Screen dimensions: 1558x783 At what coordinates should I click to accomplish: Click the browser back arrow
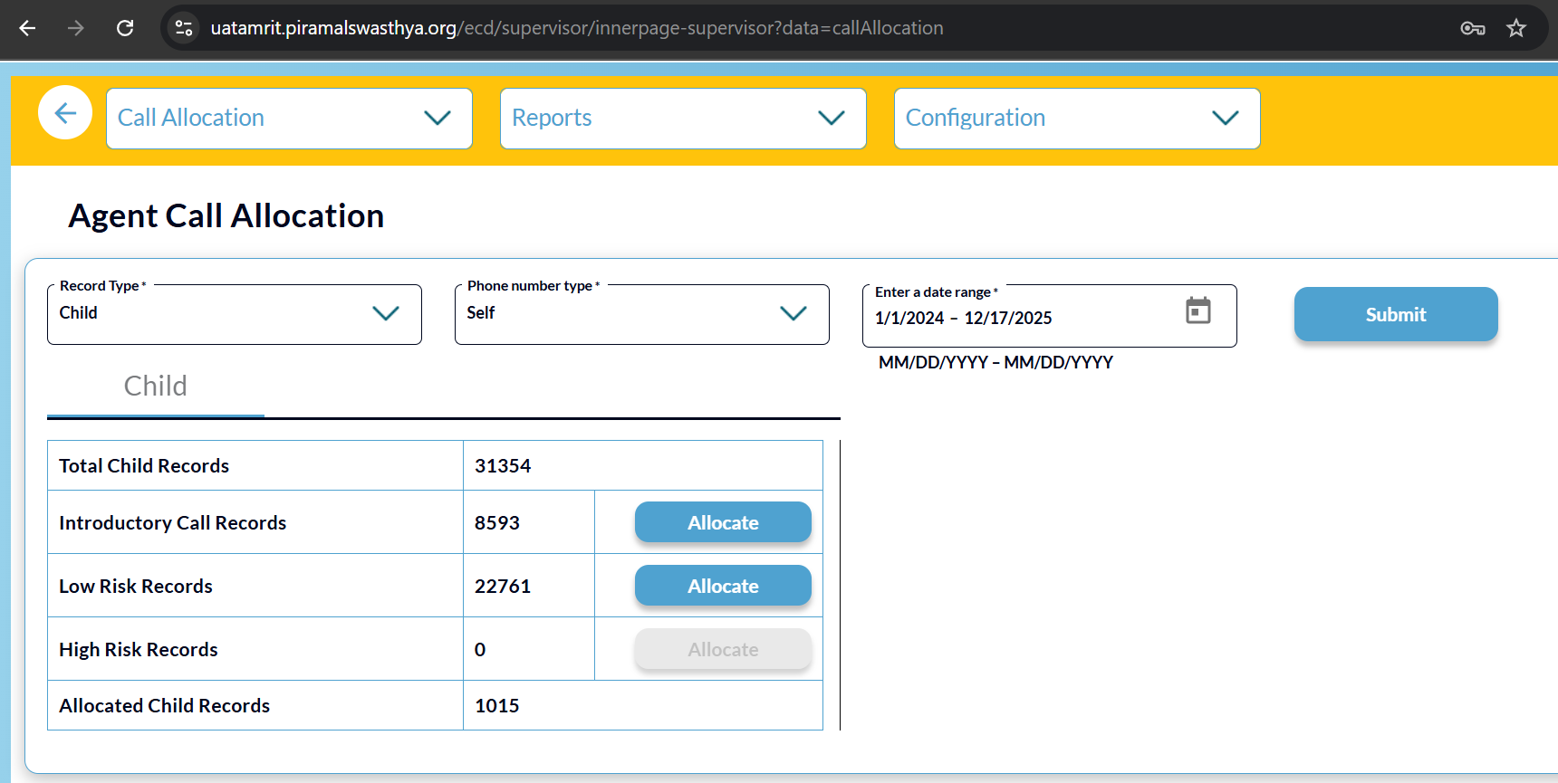tap(27, 28)
